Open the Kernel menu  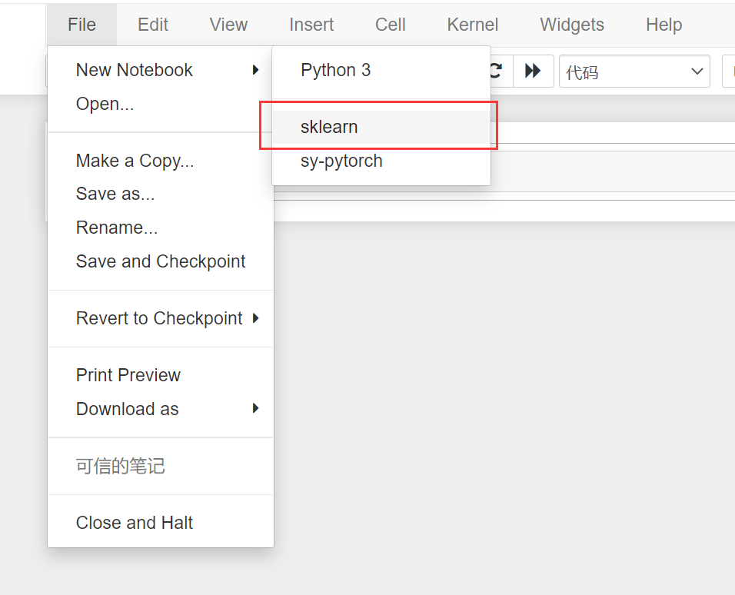click(x=471, y=25)
